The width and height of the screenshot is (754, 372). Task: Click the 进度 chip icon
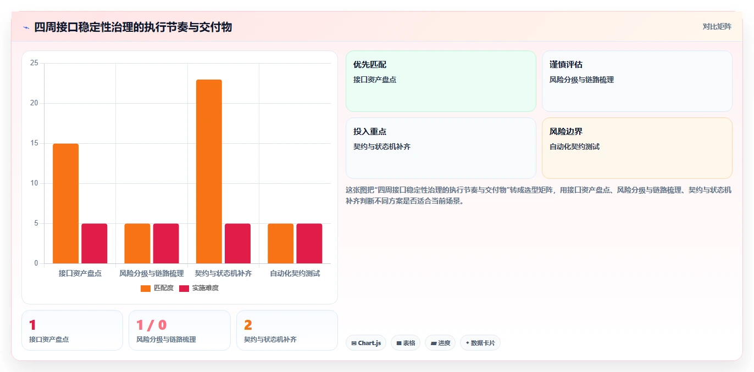(x=434, y=343)
